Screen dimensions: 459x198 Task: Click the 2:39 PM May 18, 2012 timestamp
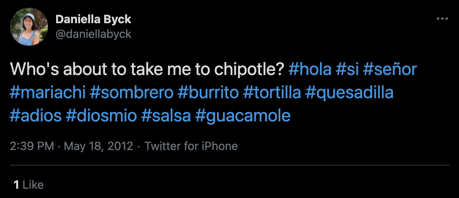pos(71,146)
